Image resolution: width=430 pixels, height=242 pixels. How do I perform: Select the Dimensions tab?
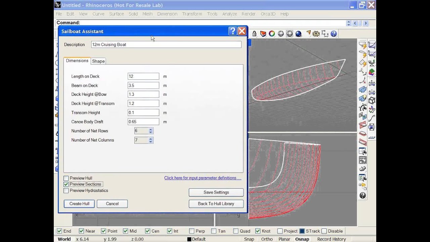point(77,61)
